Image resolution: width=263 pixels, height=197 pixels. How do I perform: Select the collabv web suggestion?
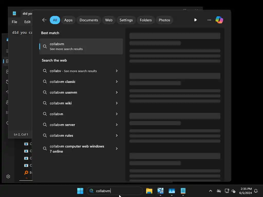[81, 71]
